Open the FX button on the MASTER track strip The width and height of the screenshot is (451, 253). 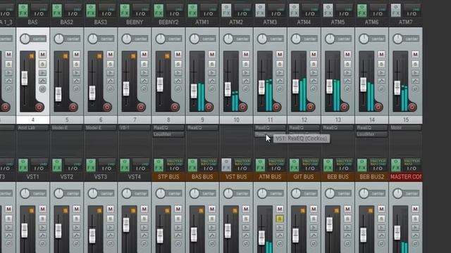[396, 165]
